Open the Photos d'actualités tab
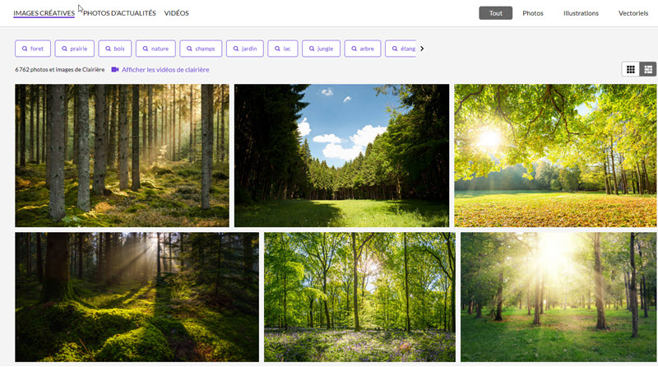Image resolution: width=658 pixels, height=367 pixels. pos(119,13)
